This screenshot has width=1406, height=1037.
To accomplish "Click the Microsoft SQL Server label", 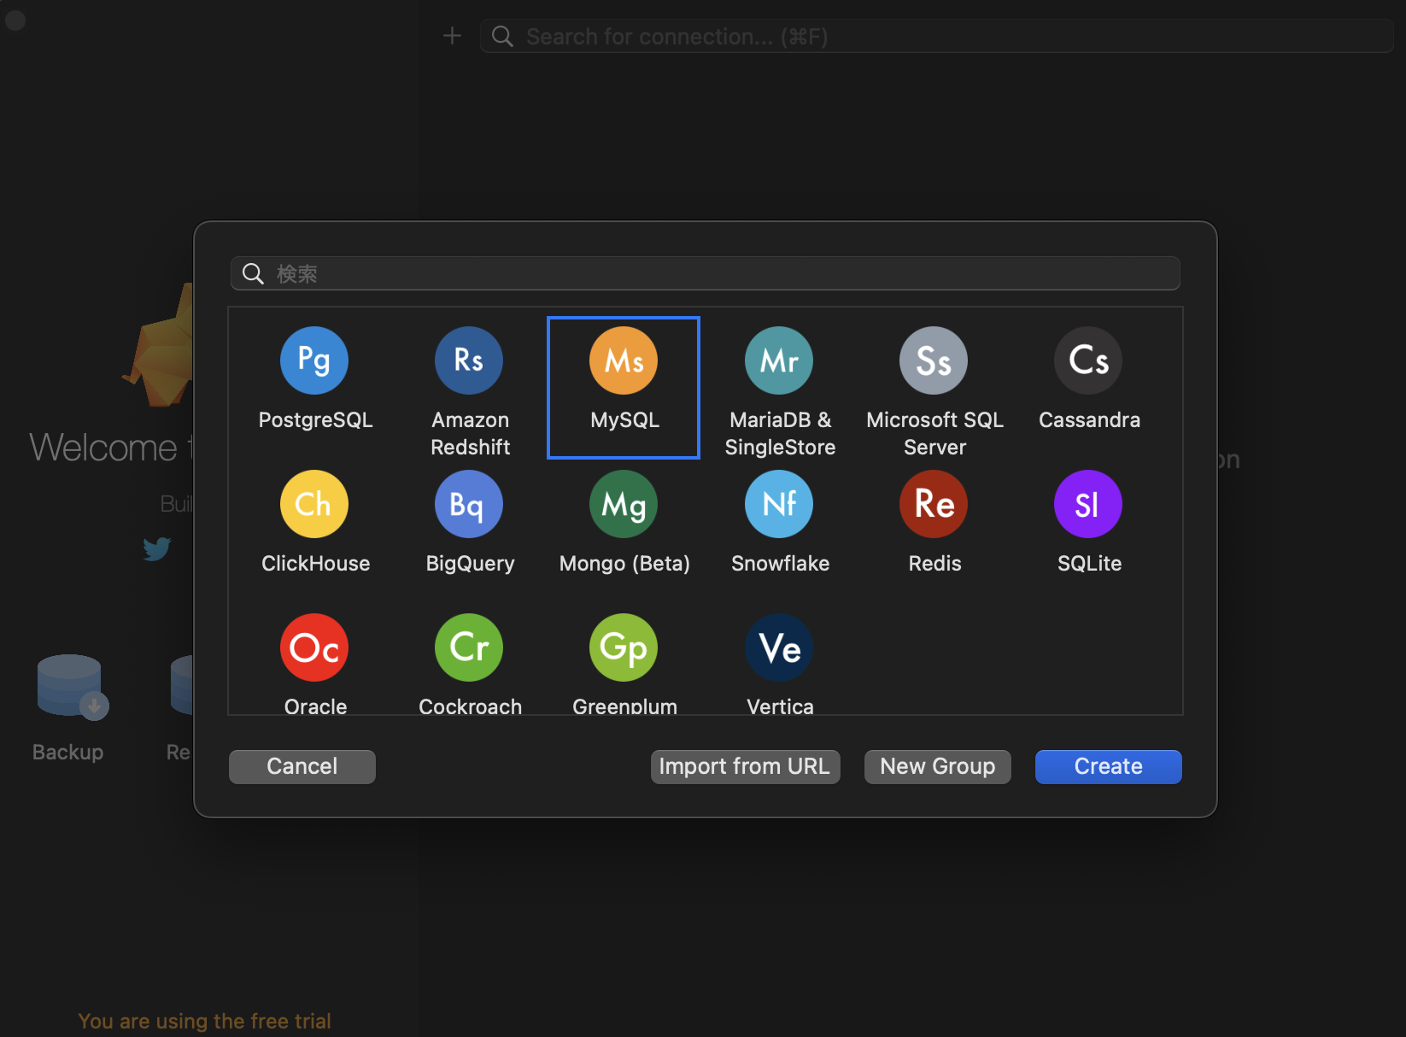I will [x=934, y=434].
